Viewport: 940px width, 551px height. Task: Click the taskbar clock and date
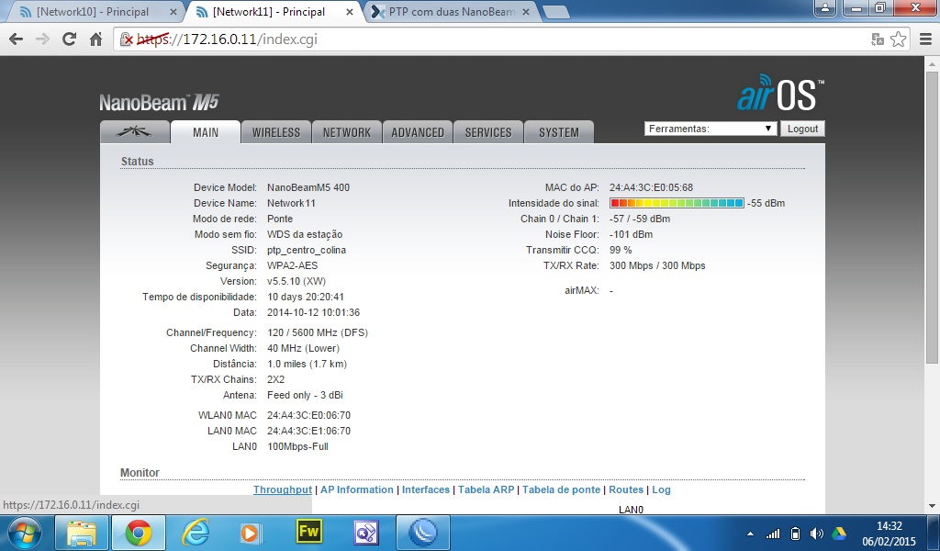pyautogui.click(x=889, y=533)
